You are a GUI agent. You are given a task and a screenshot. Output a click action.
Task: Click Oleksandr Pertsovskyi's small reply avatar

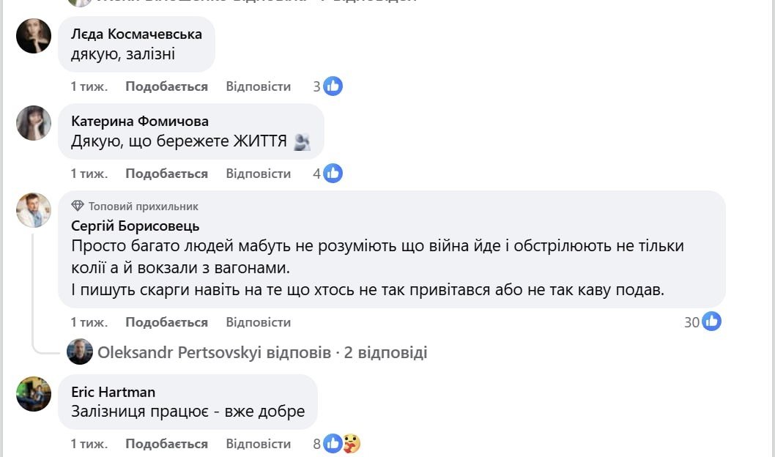coord(80,352)
